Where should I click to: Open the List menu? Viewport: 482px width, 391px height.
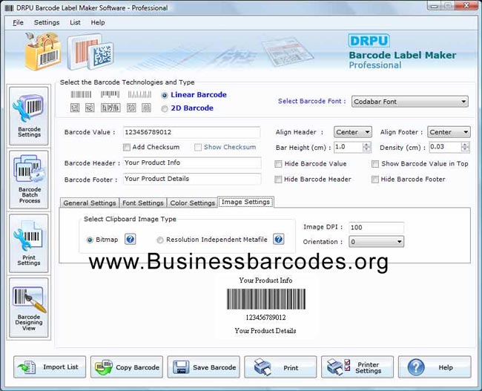pyautogui.click(x=75, y=22)
